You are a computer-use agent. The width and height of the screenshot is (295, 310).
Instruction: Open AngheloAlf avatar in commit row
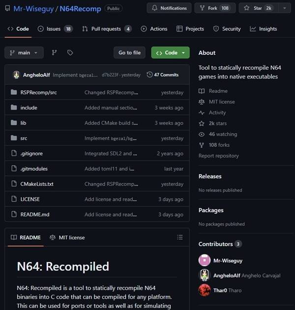16,75
